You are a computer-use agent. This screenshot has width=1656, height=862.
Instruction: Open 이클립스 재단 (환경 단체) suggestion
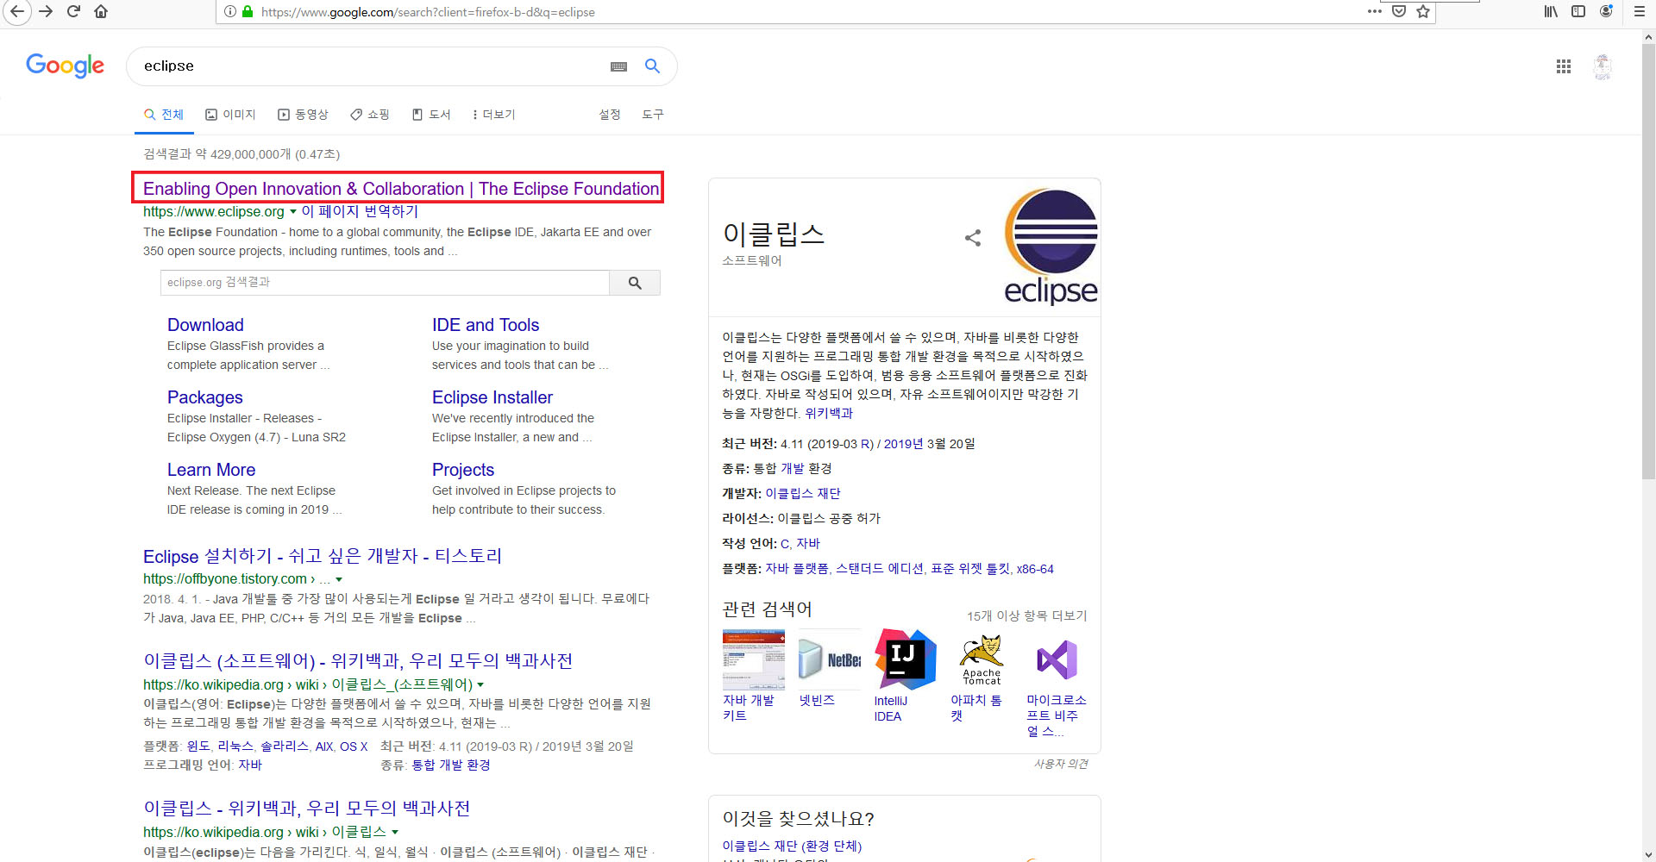point(792,846)
